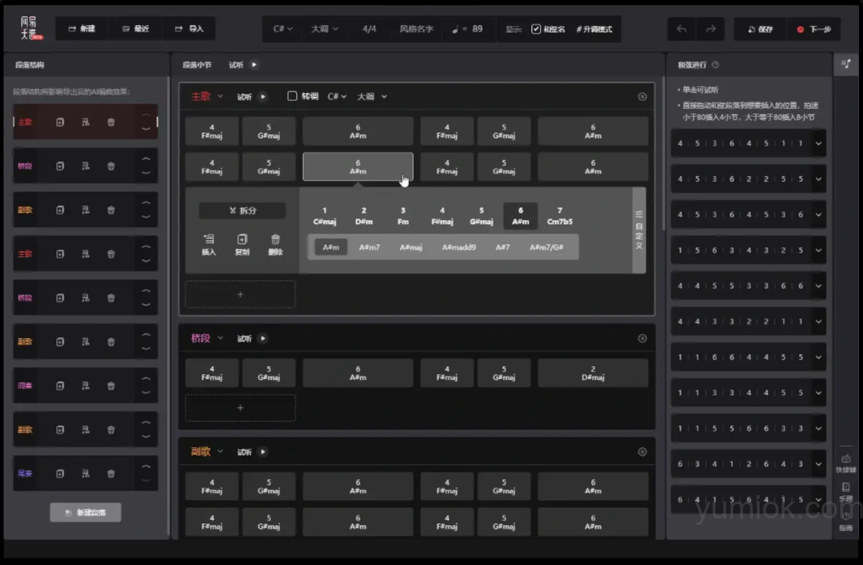Expand progression 1 5 6 3 4 3 2 5

[818, 250]
